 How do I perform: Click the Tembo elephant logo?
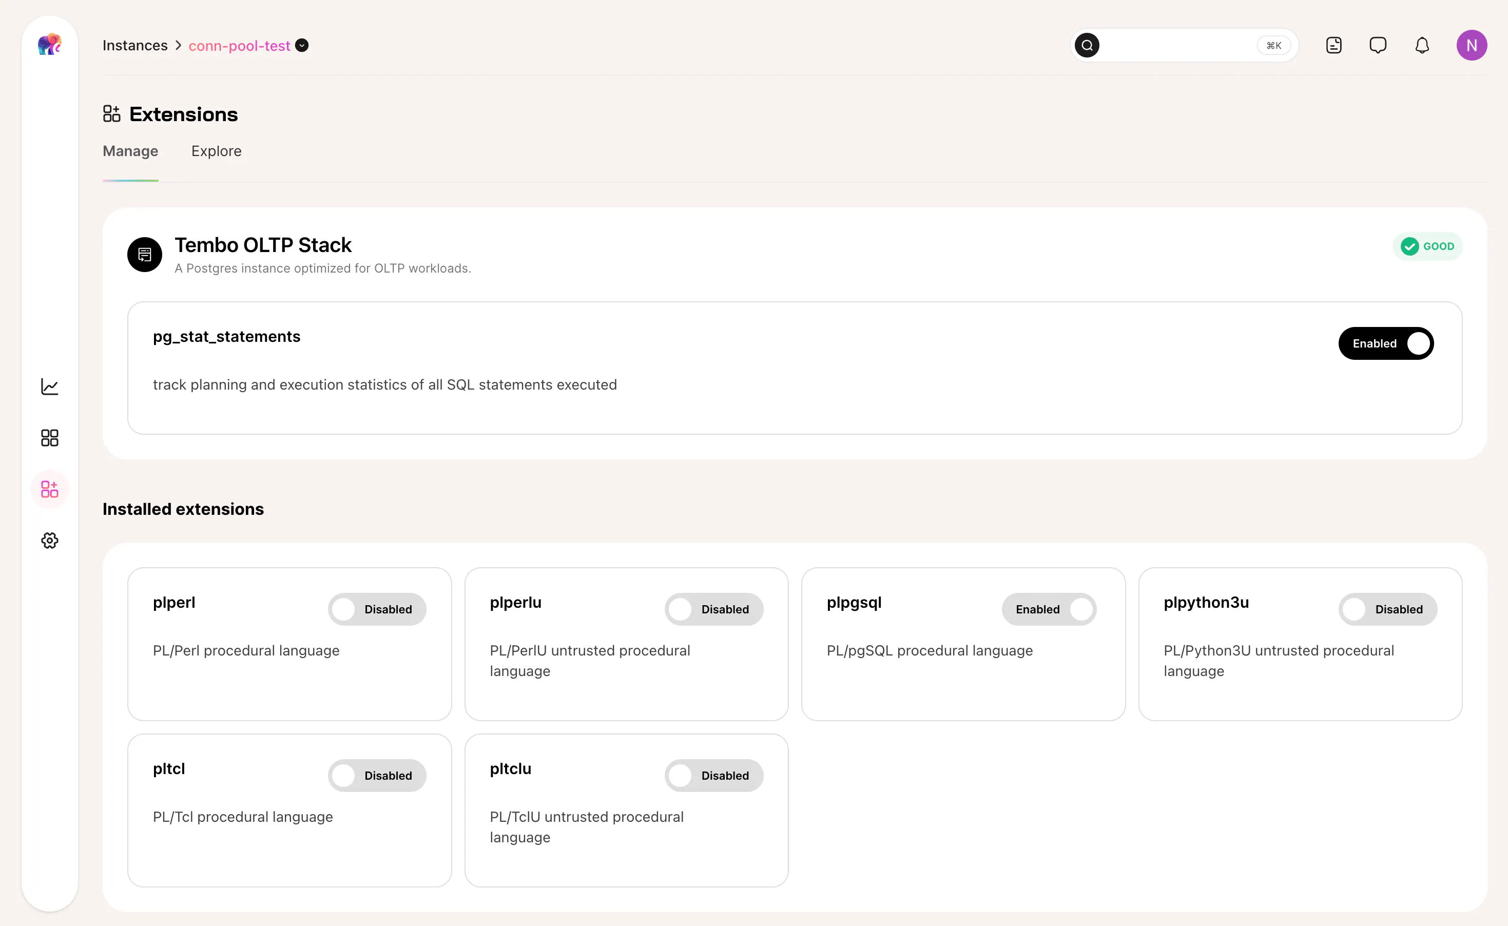50,45
